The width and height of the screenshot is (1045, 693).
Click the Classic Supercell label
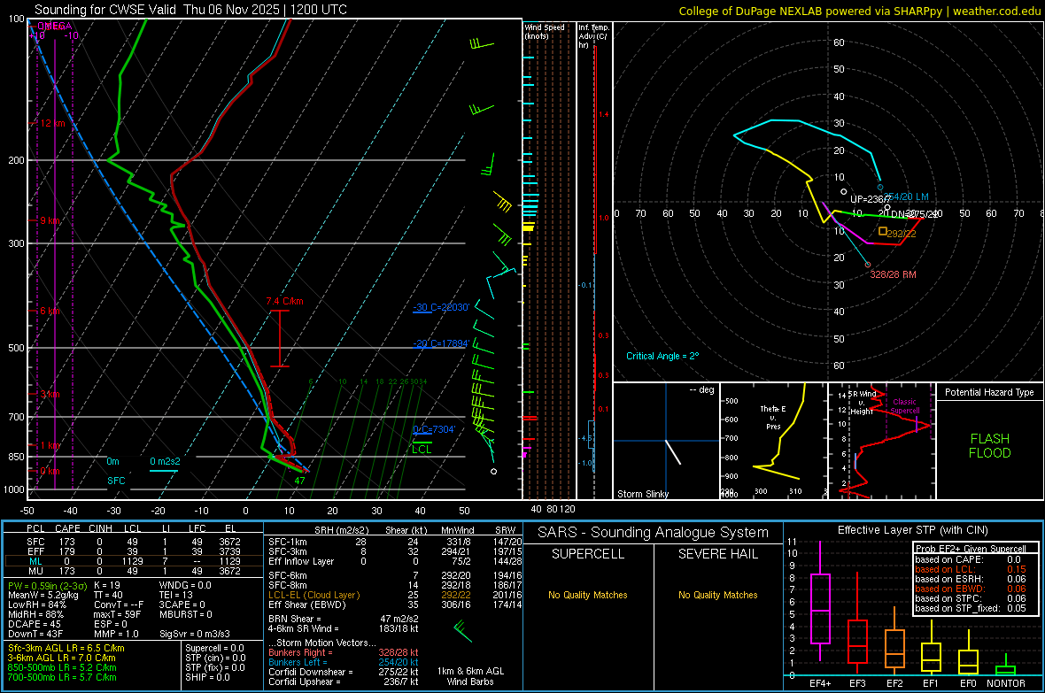coord(905,406)
